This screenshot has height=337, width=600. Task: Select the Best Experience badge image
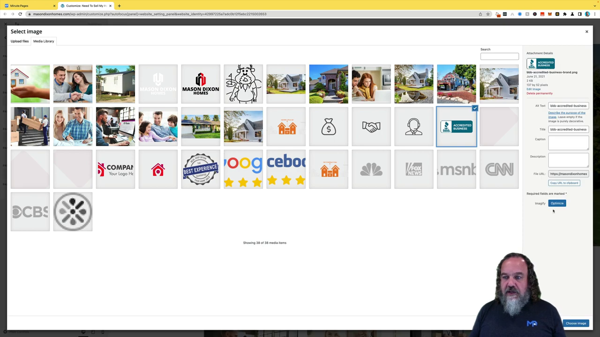[x=201, y=169]
